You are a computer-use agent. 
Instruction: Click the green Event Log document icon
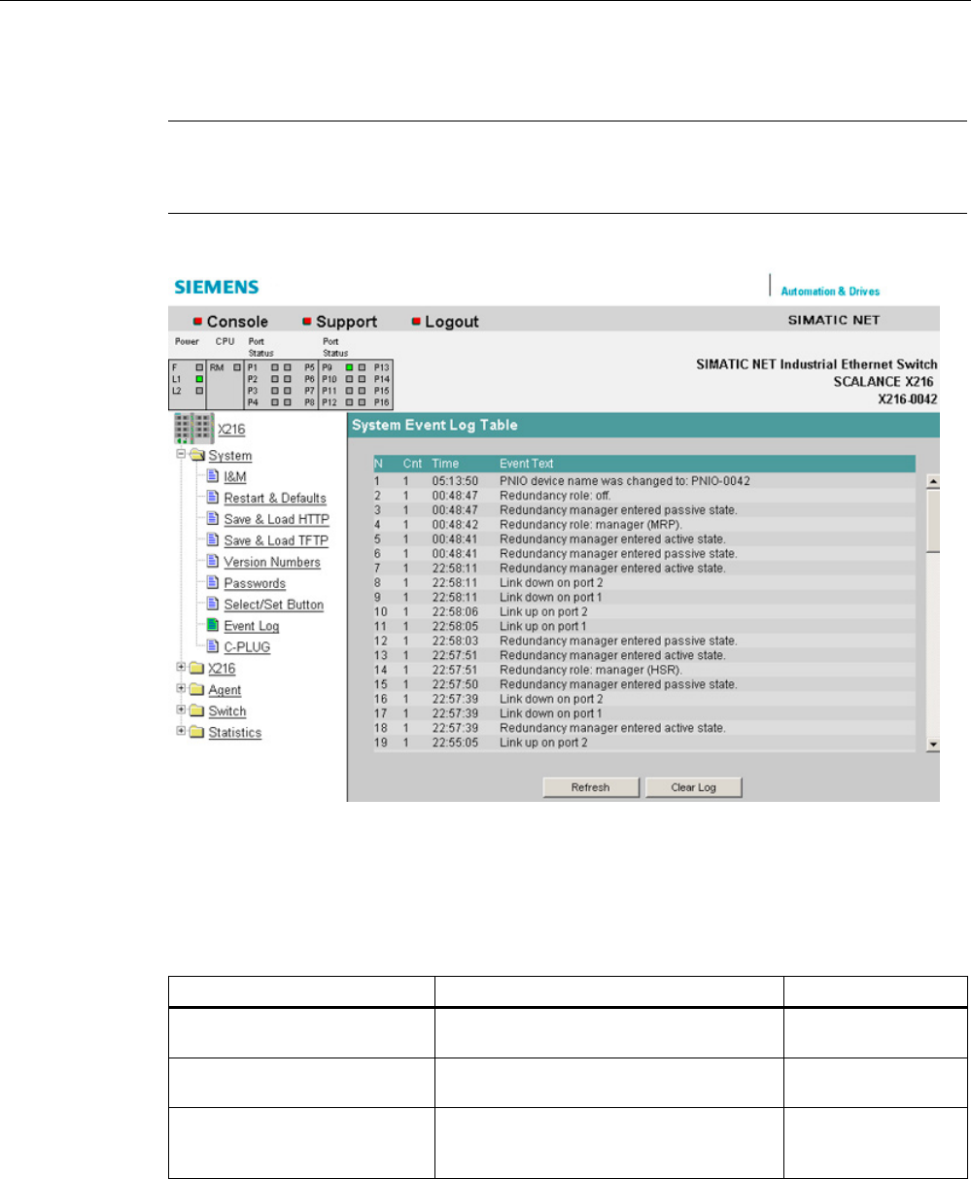(213, 626)
